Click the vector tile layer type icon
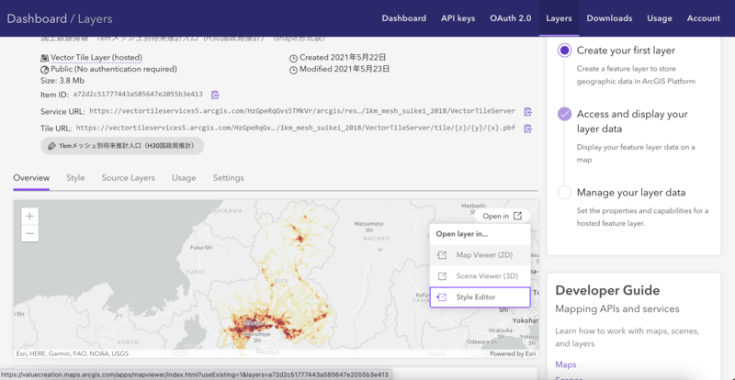The width and height of the screenshot is (735, 380). tap(44, 58)
